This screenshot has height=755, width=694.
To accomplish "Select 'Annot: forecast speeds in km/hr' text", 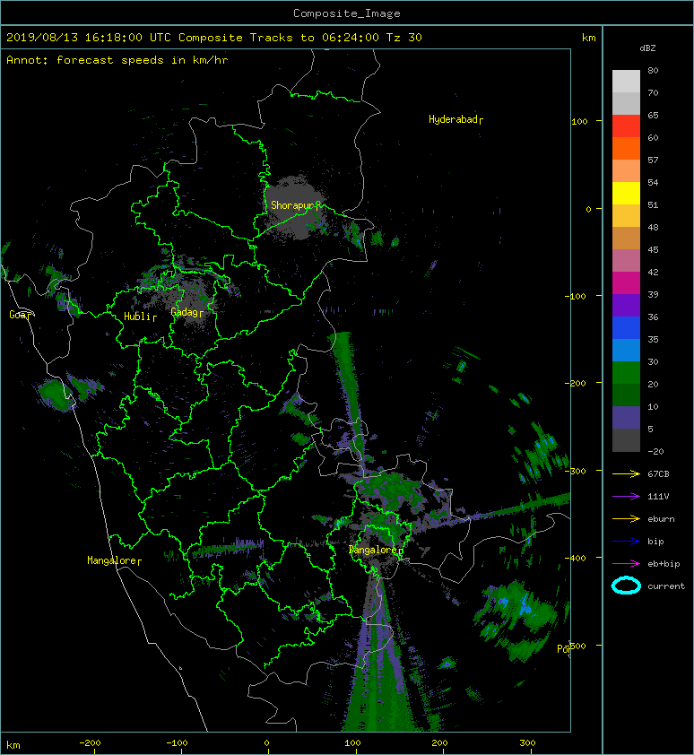I will click(x=117, y=60).
